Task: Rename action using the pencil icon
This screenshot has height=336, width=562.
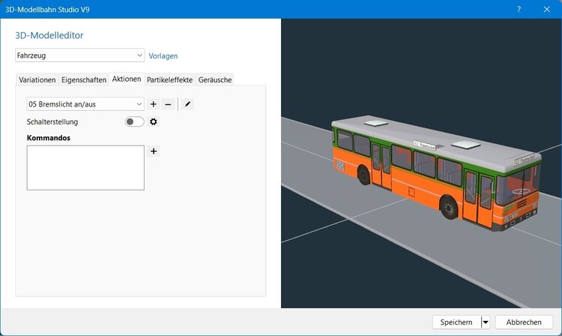Action: (187, 104)
